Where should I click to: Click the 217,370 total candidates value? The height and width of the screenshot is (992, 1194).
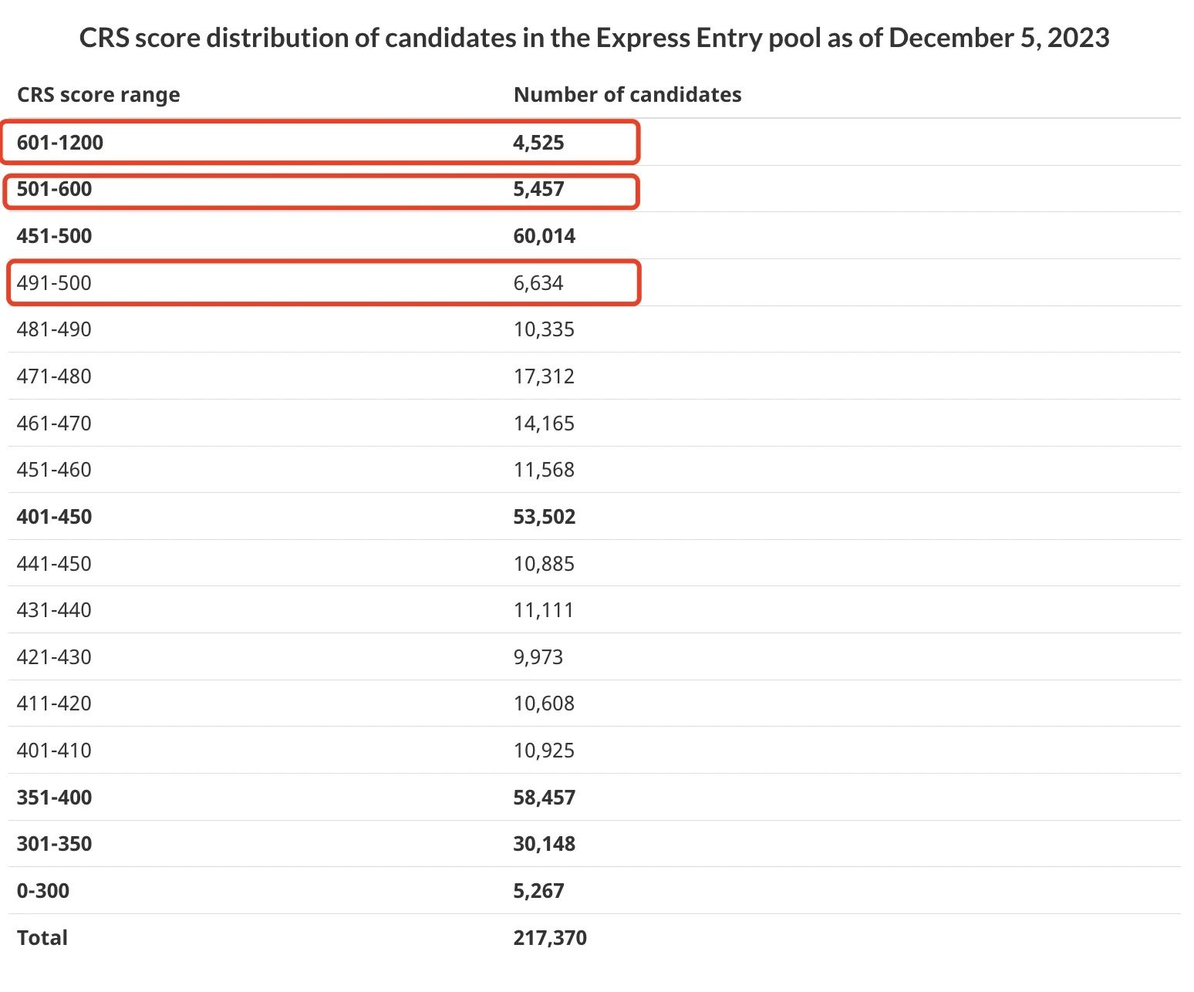click(550, 938)
